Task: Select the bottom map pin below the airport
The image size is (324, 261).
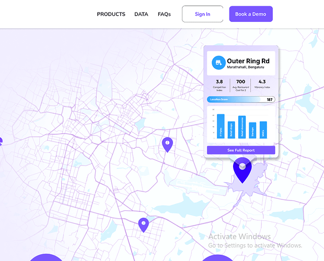Action: (143, 225)
